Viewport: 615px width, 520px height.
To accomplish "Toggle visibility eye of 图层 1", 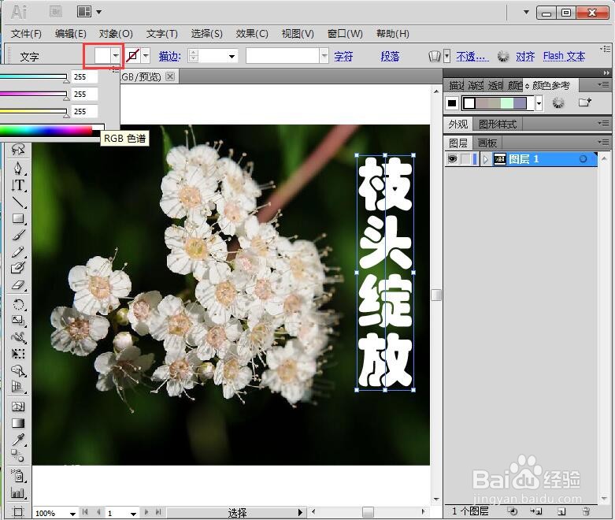I will pyautogui.click(x=452, y=159).
